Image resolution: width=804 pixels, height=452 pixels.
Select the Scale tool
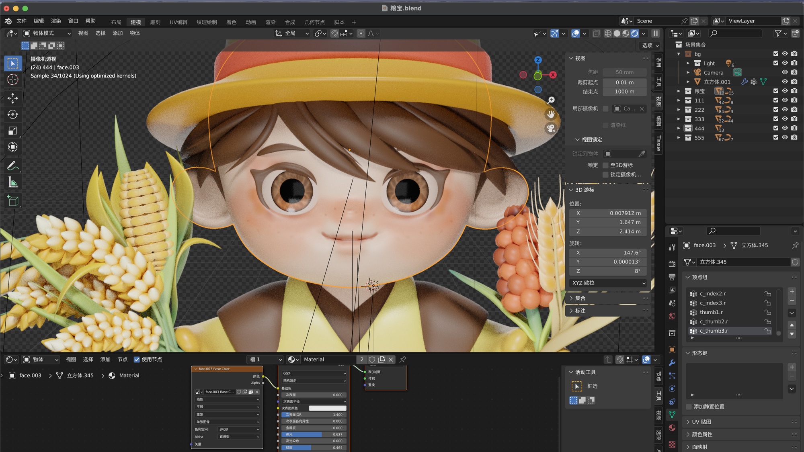point(13,131)
